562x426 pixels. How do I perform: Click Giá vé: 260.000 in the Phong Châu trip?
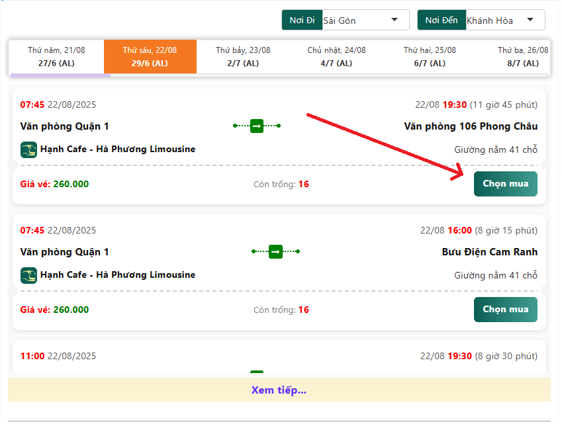(54, 184)
